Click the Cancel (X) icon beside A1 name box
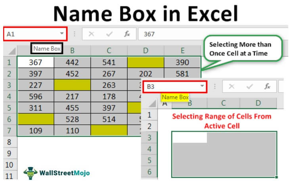The image size is (289, 181). [x=91, y=34]
